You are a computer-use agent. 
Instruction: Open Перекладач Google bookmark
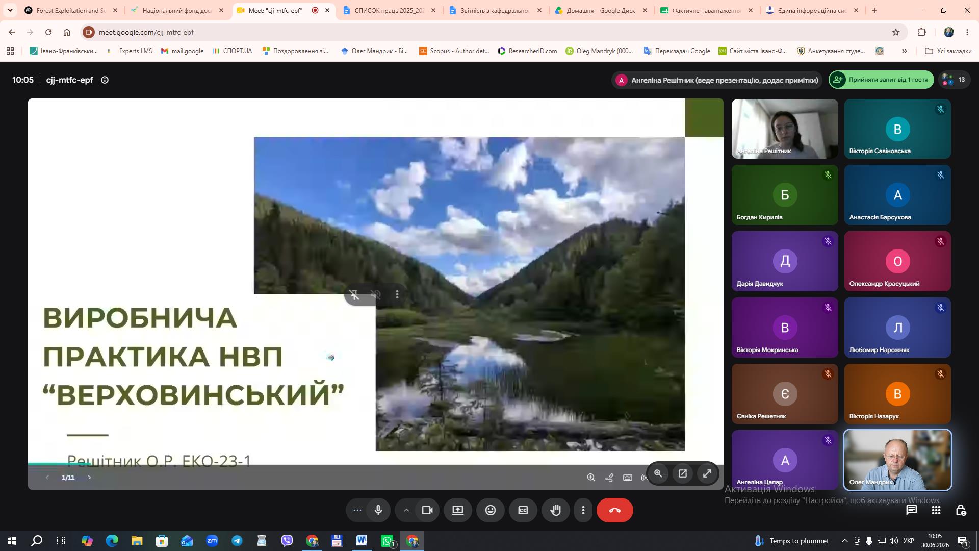click(x=677, y=51)
